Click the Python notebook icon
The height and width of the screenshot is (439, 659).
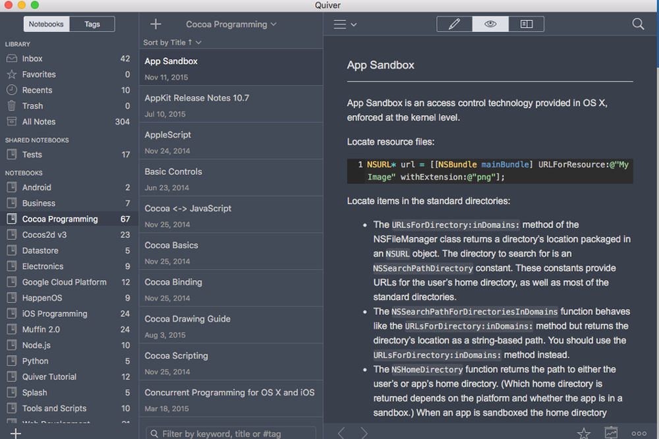[12, 361]
